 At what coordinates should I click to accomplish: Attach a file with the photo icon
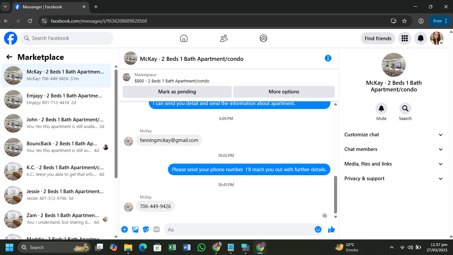[135, 229]
